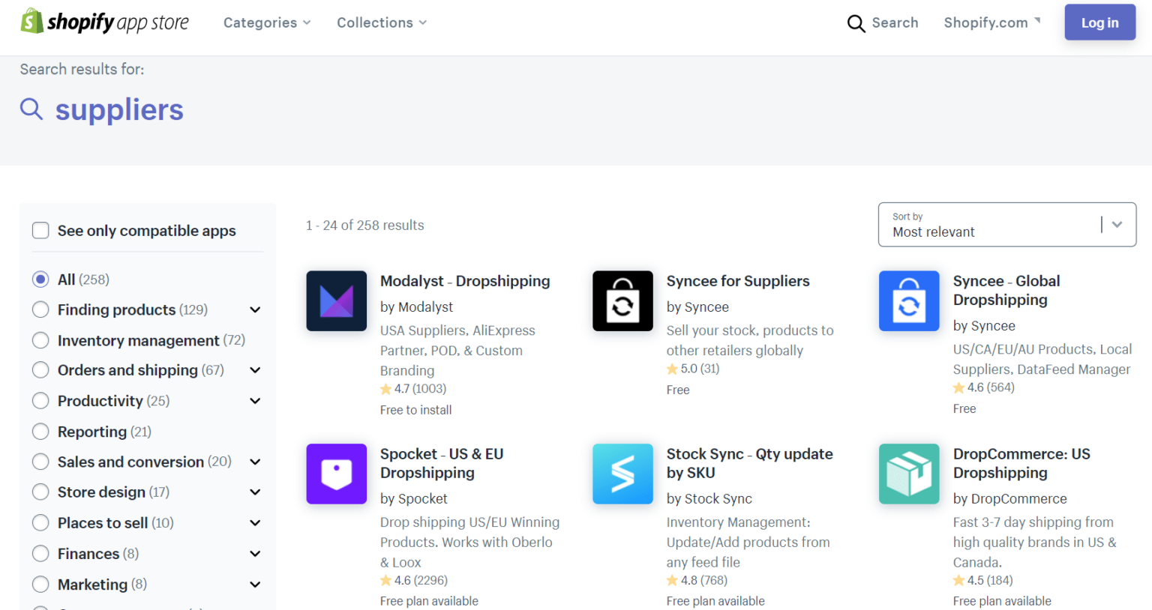Screen dimensions: 1152x610
Task: Open the Modalyst Dropshipping app link
Action: 464,281
